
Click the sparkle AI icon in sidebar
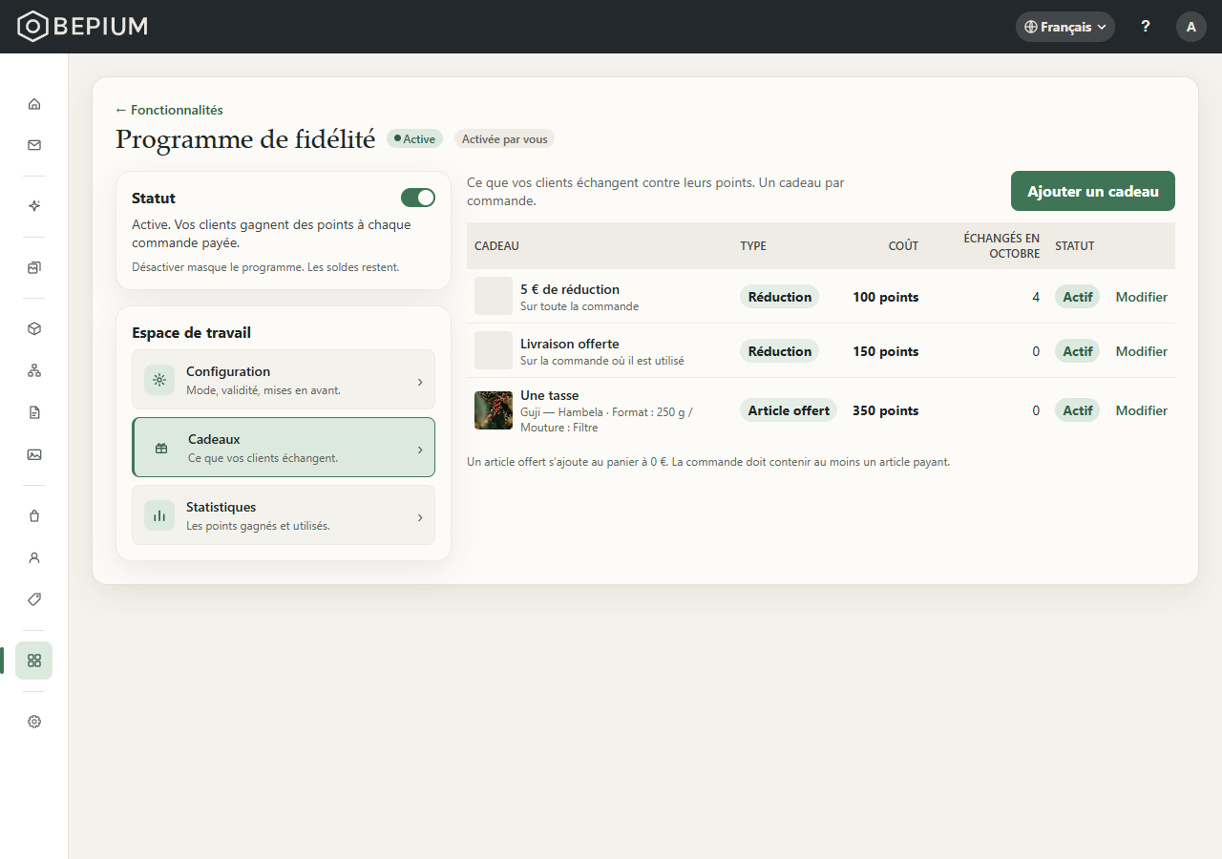click(34, 206)
